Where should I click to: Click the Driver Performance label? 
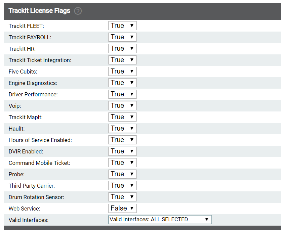(x=33, y=95)
